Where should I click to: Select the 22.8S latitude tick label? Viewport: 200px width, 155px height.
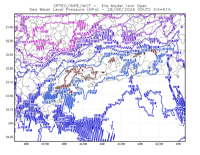click(x=9, y=68)
